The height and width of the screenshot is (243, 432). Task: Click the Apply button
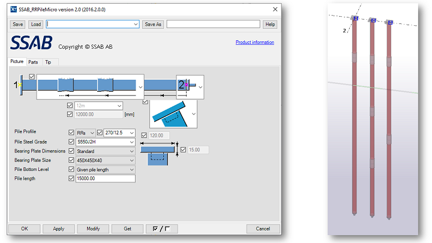[59, 229]
